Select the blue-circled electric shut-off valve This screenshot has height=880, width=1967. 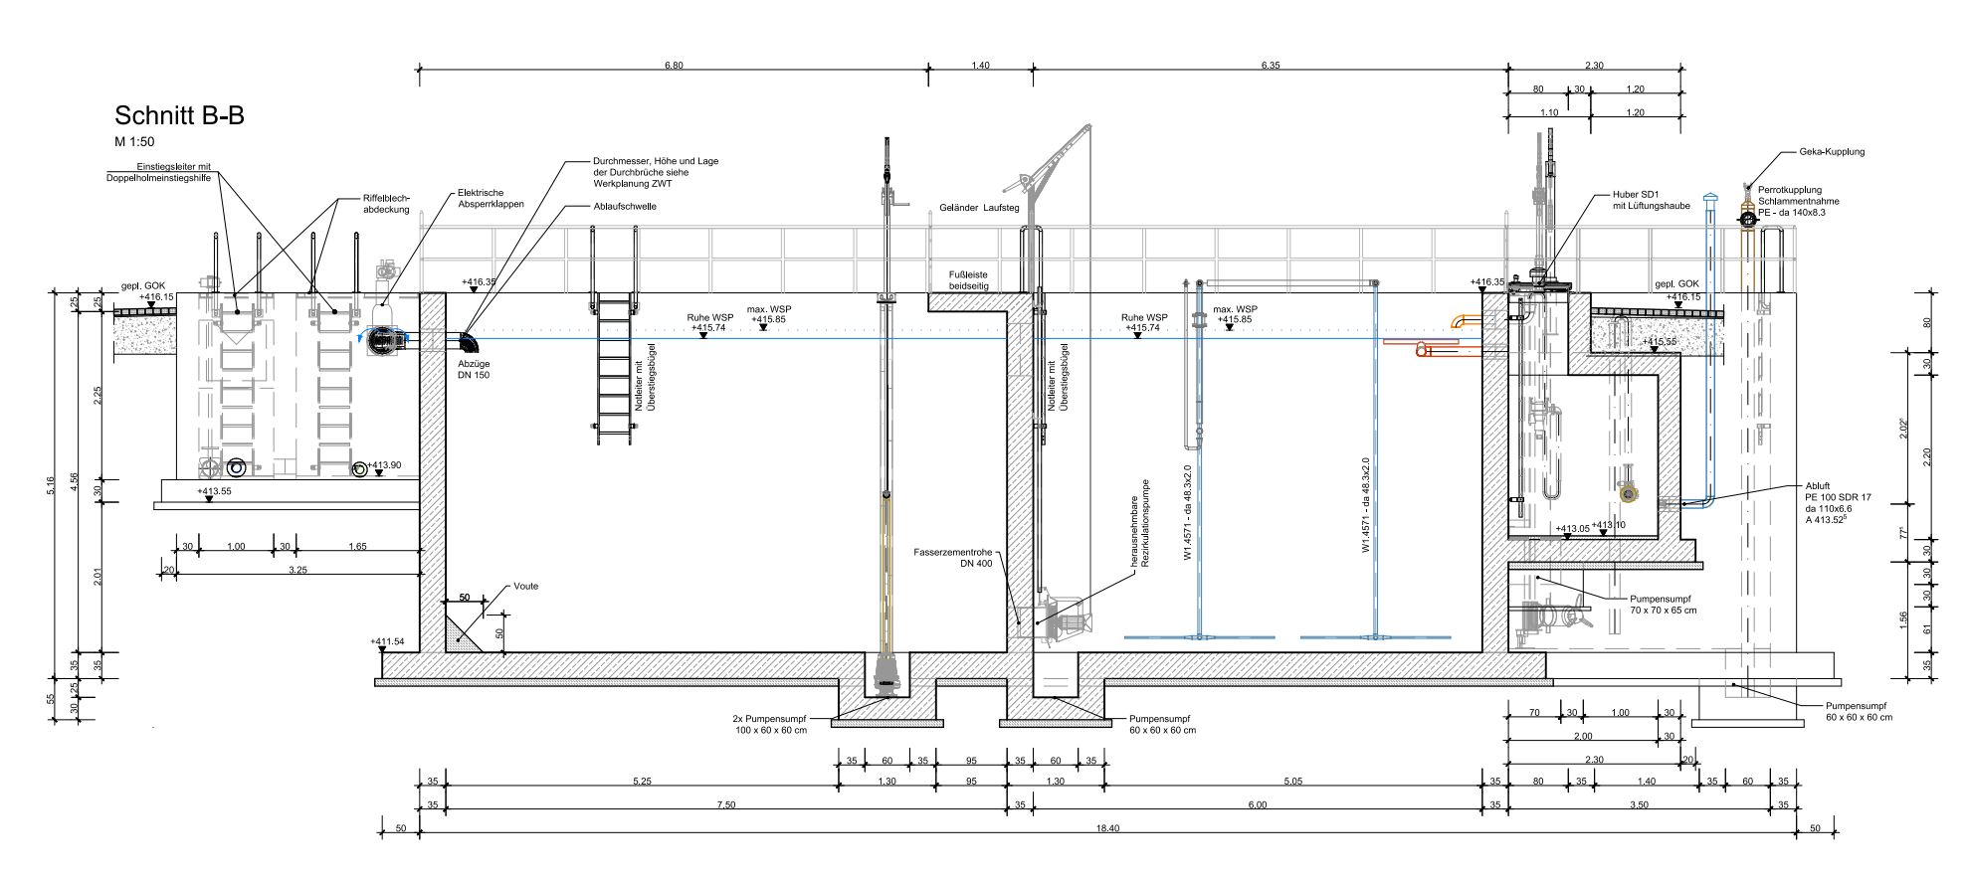(x=382, y=340)
